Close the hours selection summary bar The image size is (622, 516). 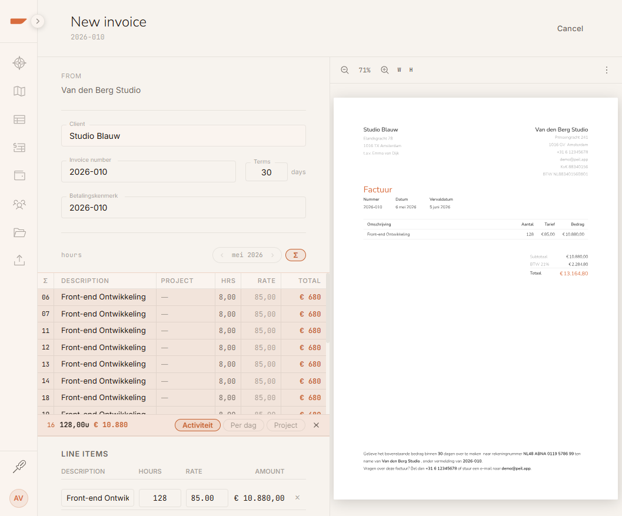click(x=316, y=425)
